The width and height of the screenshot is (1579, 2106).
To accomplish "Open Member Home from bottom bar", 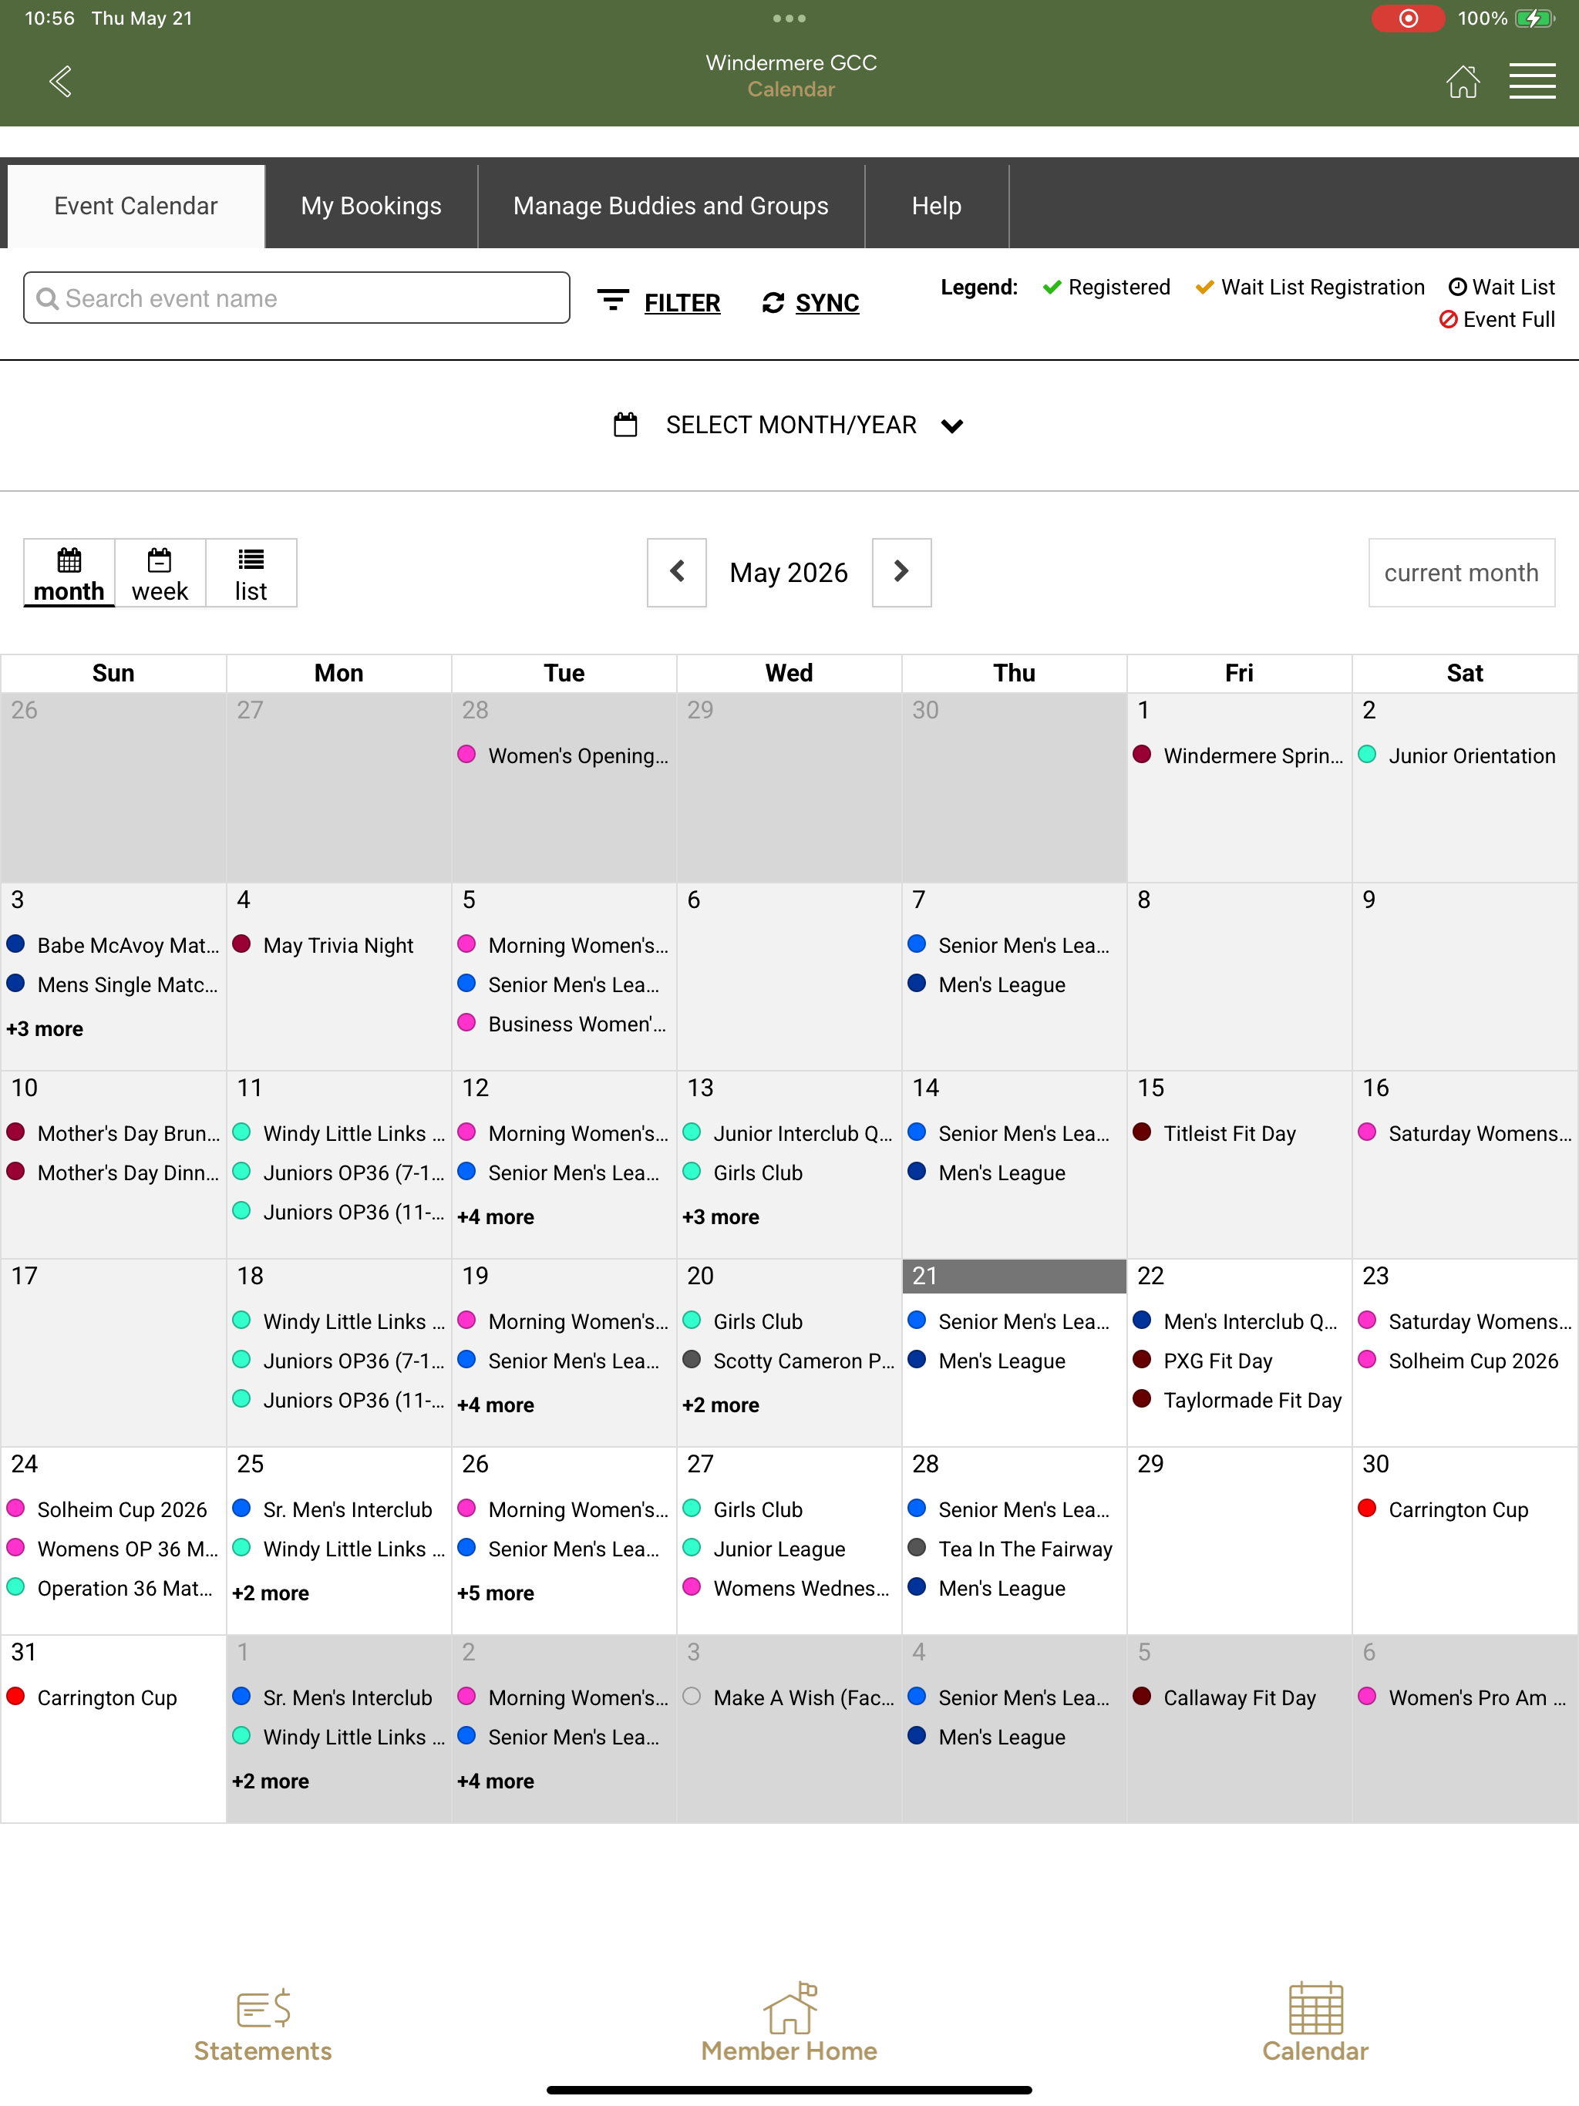I will (x=789, y=2024).
